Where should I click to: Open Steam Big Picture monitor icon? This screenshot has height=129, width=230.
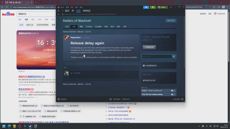171,7
